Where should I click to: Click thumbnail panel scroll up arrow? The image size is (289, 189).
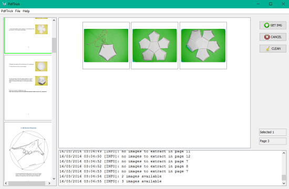coord(54,20)
